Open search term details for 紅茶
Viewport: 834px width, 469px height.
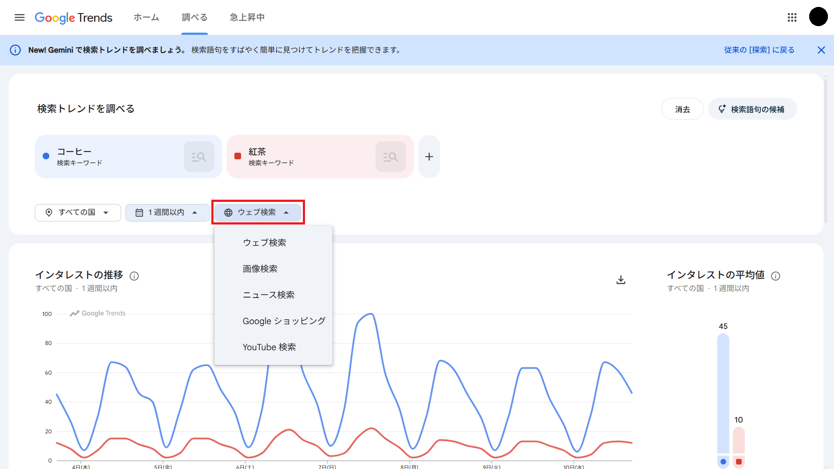click(x=391, y=157)
